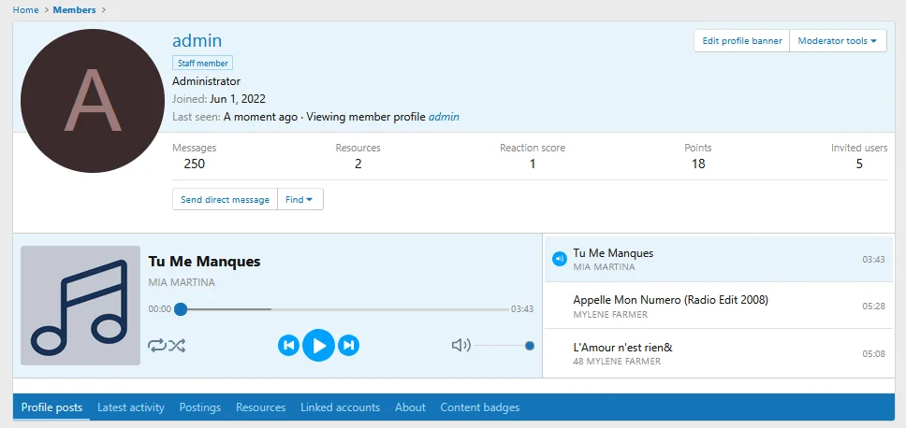Click the MIA MARTINA artist name under player title
Viewport: 906px width, 428px height.
click(182, 282)
